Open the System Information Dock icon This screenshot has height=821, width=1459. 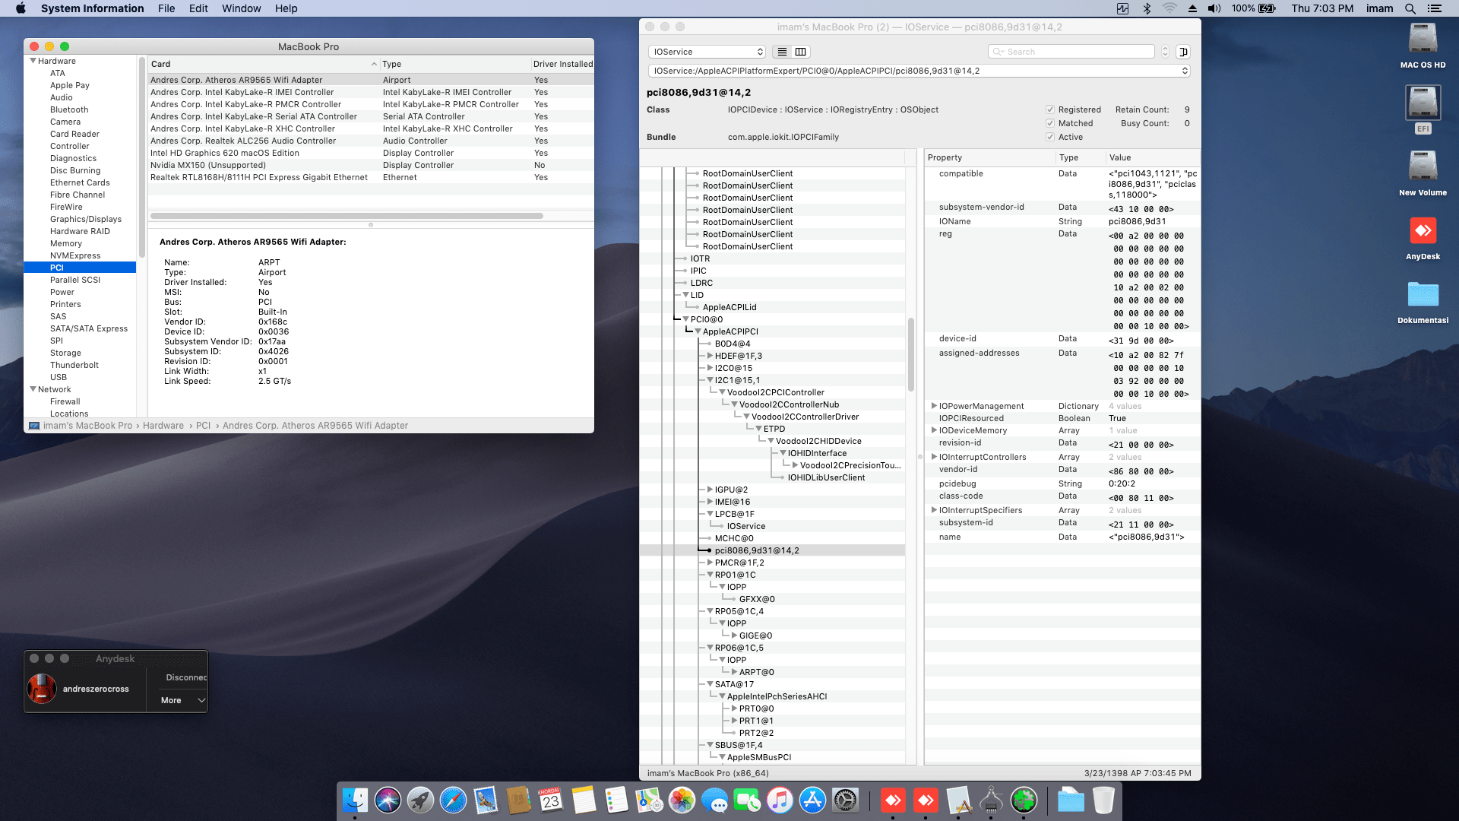(991, 800)
